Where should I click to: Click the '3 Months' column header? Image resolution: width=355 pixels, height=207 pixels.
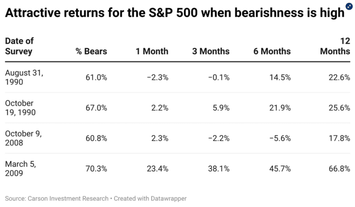click(x=211, y=52)
